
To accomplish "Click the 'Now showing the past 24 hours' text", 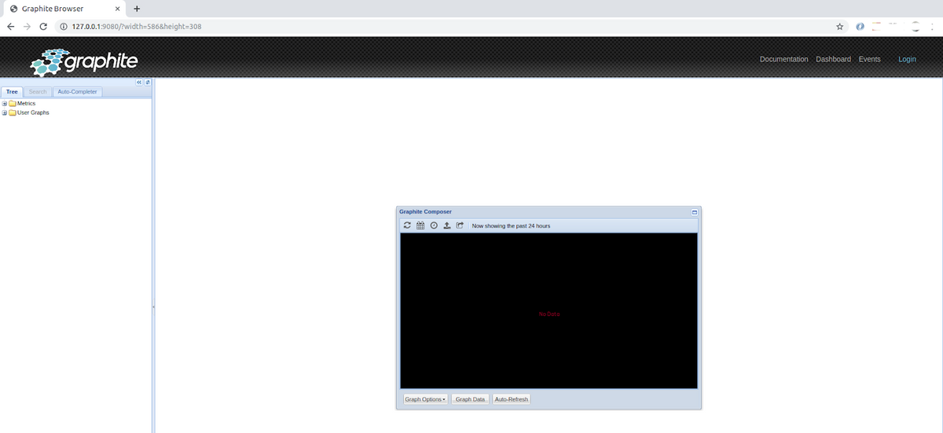I will (511, 226).
